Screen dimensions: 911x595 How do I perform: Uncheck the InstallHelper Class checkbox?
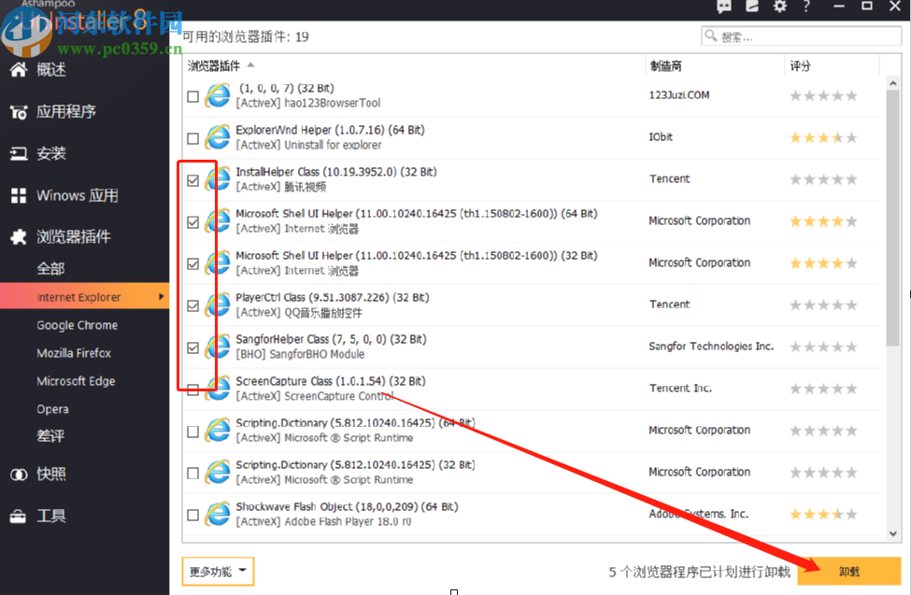click(x=192, y=180)
